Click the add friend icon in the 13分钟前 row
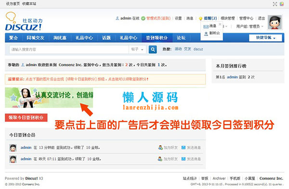The image size is (289, 189). [x=160, y=148]
